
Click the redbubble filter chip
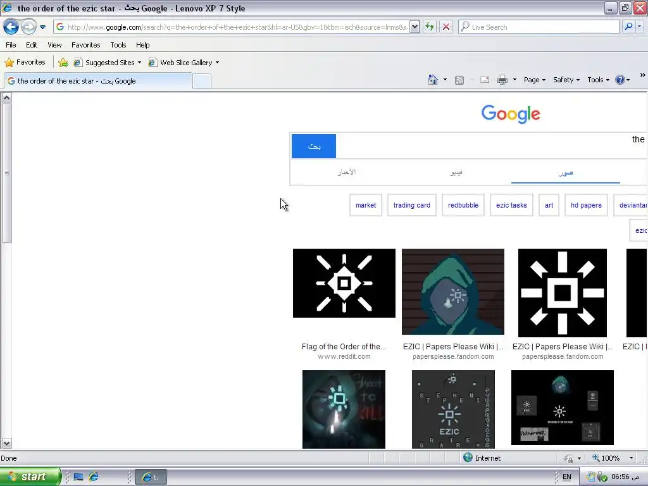463,205
